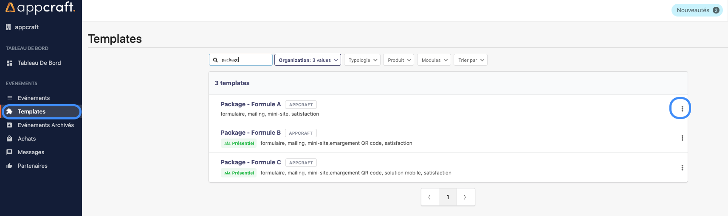Viewport: 728px width, 216px height.
Task: Open the Produit filter dropdown
Action: pyautogui.click(x=398, y=60)
